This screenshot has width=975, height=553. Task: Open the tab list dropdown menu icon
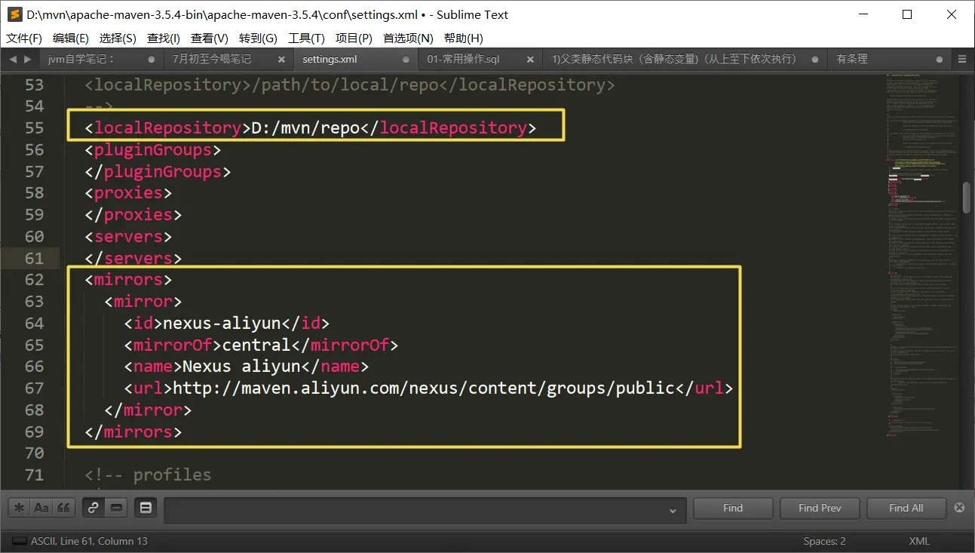pyautogui.click(x=962, y=59)
